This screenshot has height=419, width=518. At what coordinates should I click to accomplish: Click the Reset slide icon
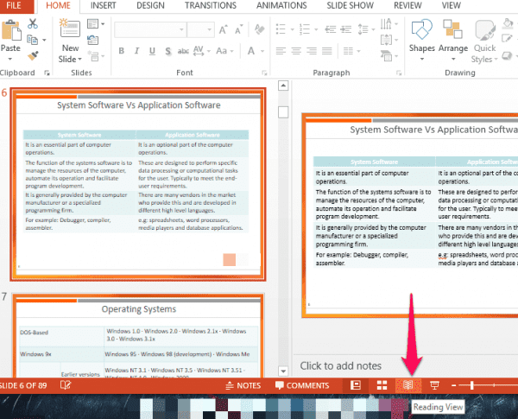point(93,40)
